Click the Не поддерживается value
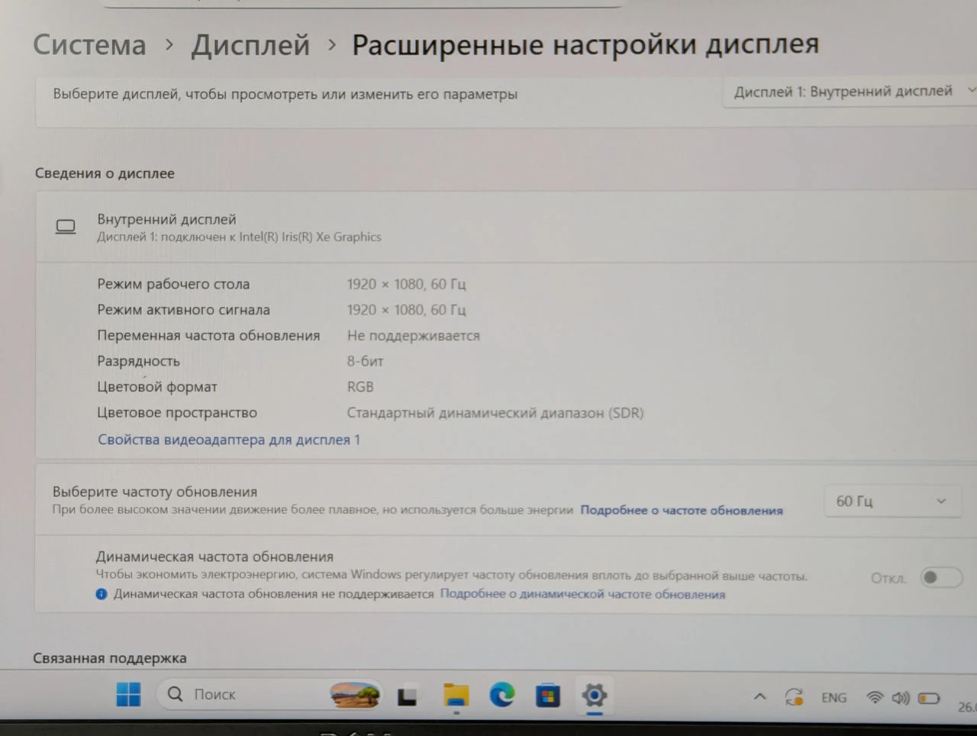977x736 pixels. [414, 335]
